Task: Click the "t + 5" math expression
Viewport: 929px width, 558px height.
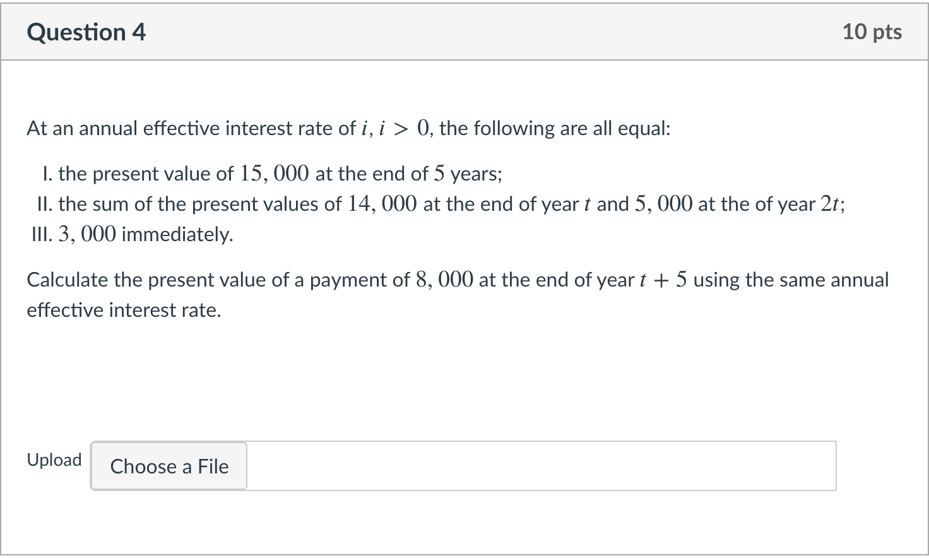Action: [x=663, y=280]
